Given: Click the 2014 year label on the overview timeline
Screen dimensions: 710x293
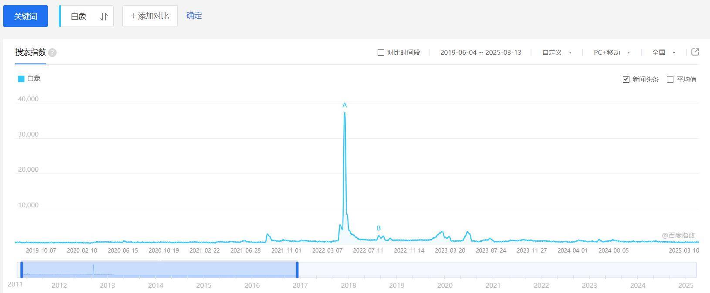Looking at the screenshot, I should coord(156,286).
